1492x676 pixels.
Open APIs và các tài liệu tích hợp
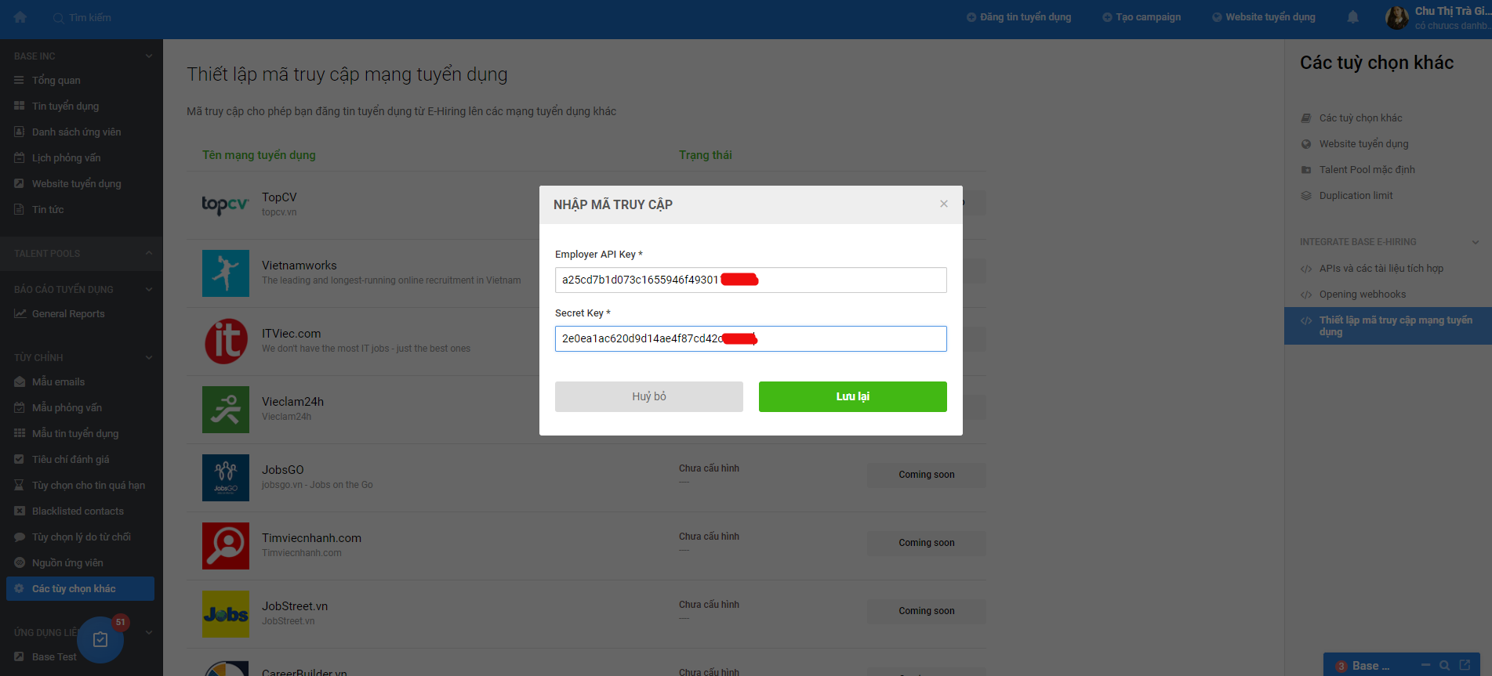pos(1381,268)
